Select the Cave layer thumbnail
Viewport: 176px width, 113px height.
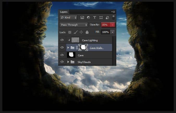point(71,55)
